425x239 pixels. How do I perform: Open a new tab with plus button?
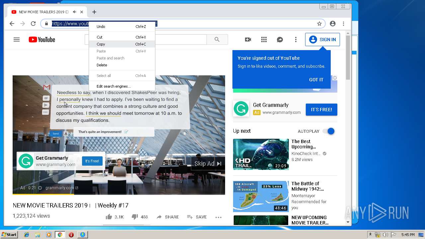point(94,12)
